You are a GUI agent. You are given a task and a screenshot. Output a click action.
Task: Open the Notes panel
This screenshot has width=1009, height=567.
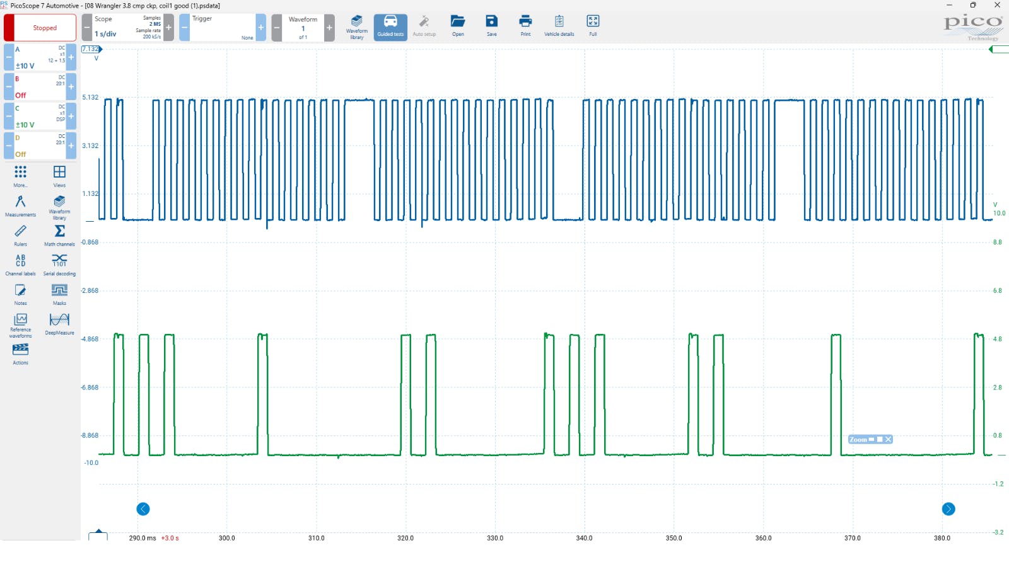(20, 293)
